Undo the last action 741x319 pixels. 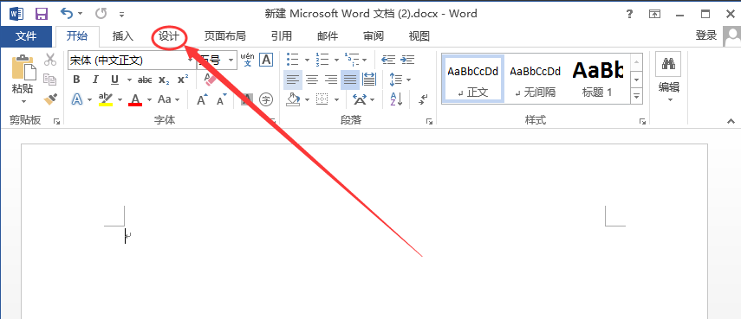tap(67, 13)
